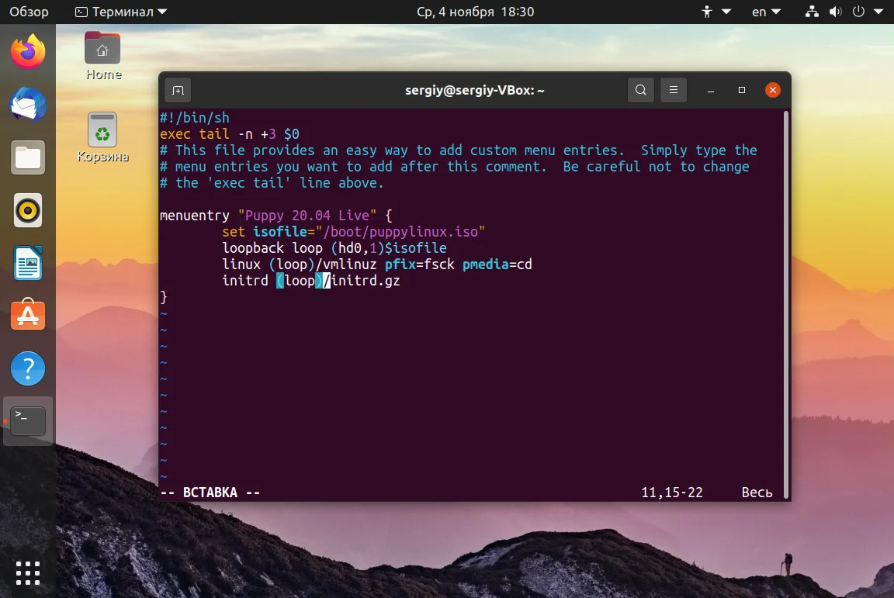Click '/initrd.gz' in initrd line
This screenshot has width=894, height=598.
(362, 281)
